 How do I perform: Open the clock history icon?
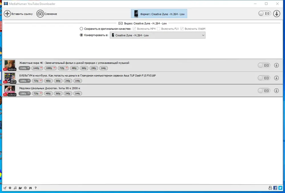click(25, 188)
